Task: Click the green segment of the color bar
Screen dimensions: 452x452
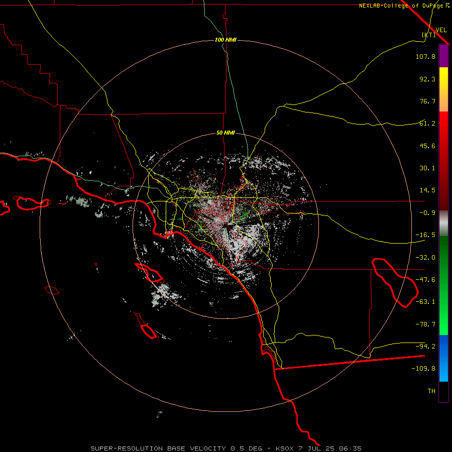Action: [x=443, y=285]
